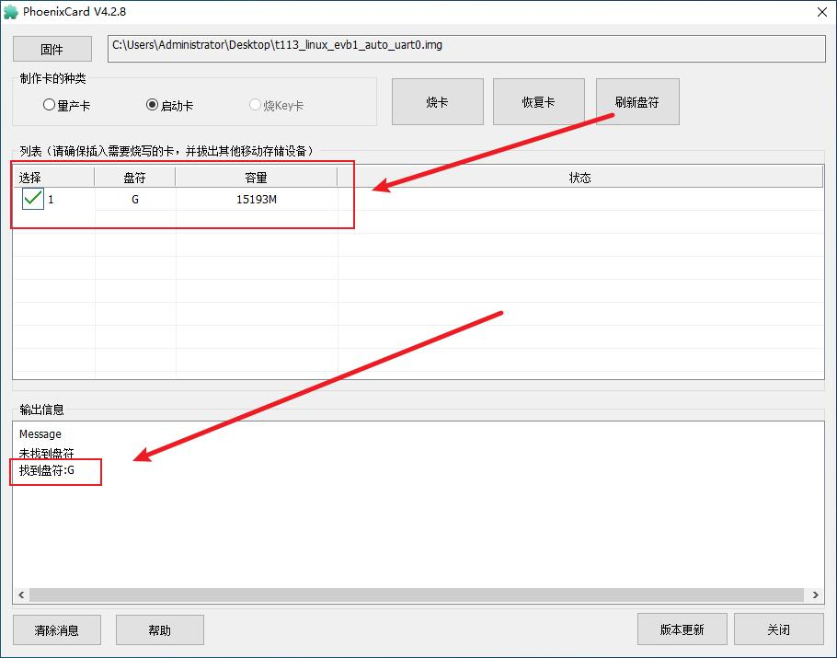Start burning with the 烧卡 button
Image resolution: width=837 pixels, height=658 pixels.
click(x=437, y=101)
